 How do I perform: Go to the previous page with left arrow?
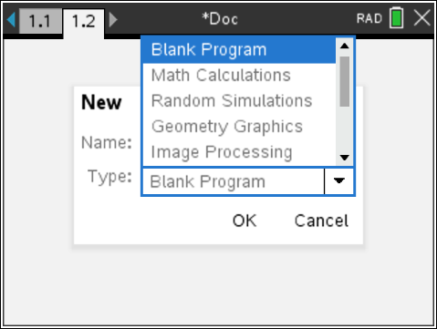point(11,19)
